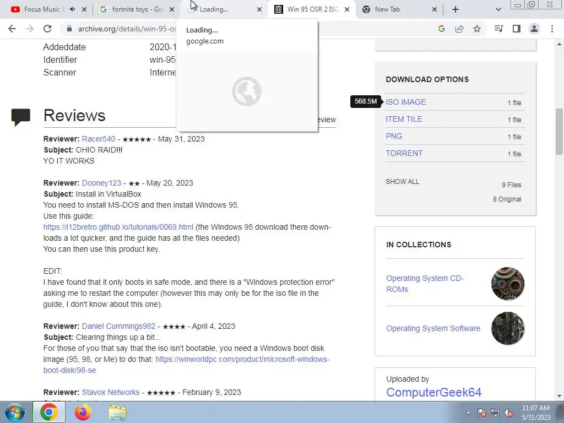
Task: Open the Chrome three-dot menu
Action: tap(552, 29)
